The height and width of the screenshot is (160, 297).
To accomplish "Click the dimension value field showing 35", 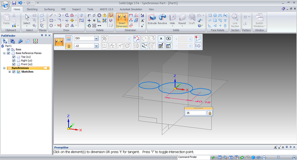I will click(x=196, y=113).
